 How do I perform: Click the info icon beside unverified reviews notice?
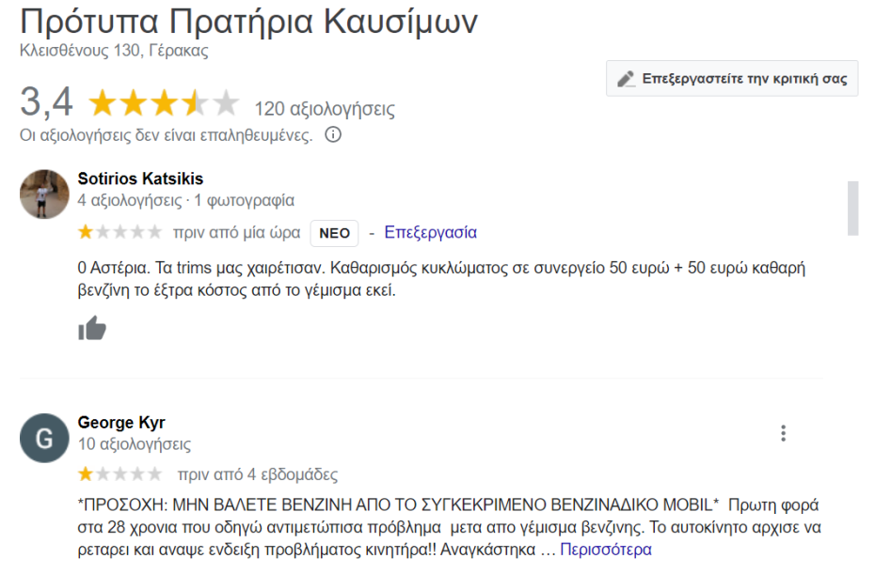click(x=332, y=135)
